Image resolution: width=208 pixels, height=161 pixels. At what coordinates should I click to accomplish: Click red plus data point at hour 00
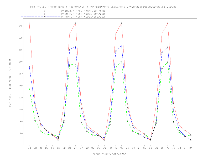pos(29,23)
